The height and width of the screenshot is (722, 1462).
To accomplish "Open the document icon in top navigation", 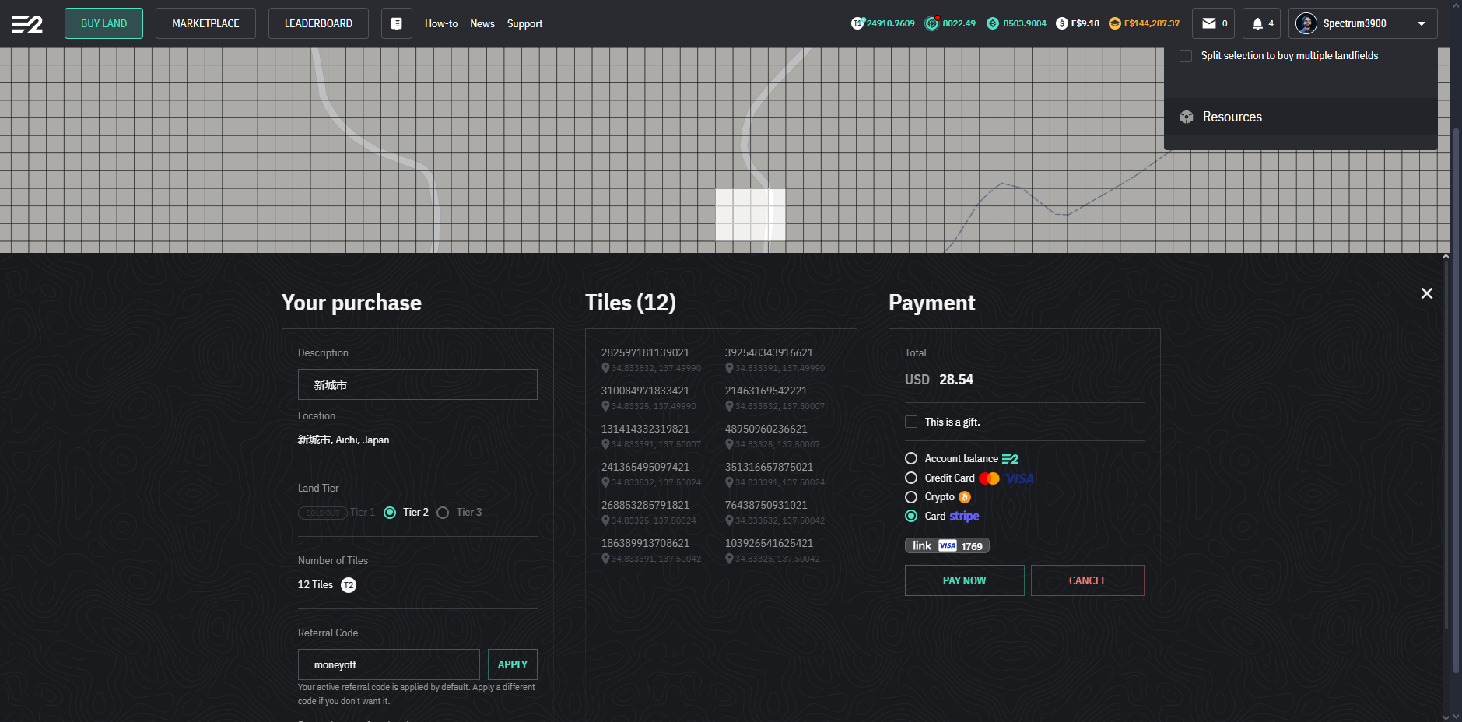I will pyautogui.click(x=396, y=23).
